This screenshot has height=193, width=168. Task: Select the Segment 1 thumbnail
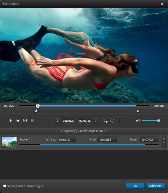pos(10,142)
